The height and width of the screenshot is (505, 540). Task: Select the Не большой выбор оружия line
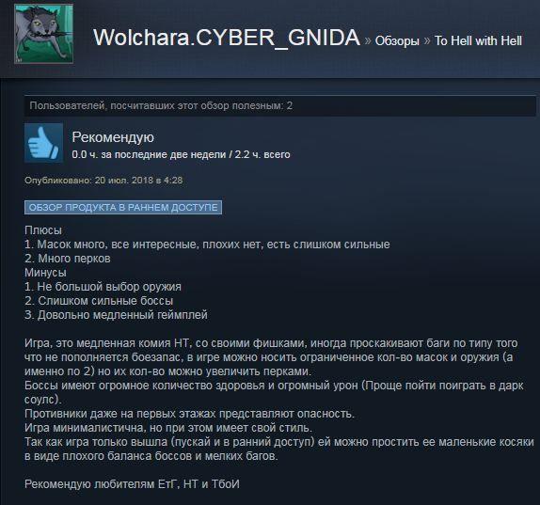click(x=103, y=287)
